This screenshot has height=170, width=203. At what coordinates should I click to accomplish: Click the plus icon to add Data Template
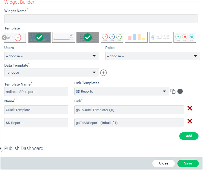point(103,73)
